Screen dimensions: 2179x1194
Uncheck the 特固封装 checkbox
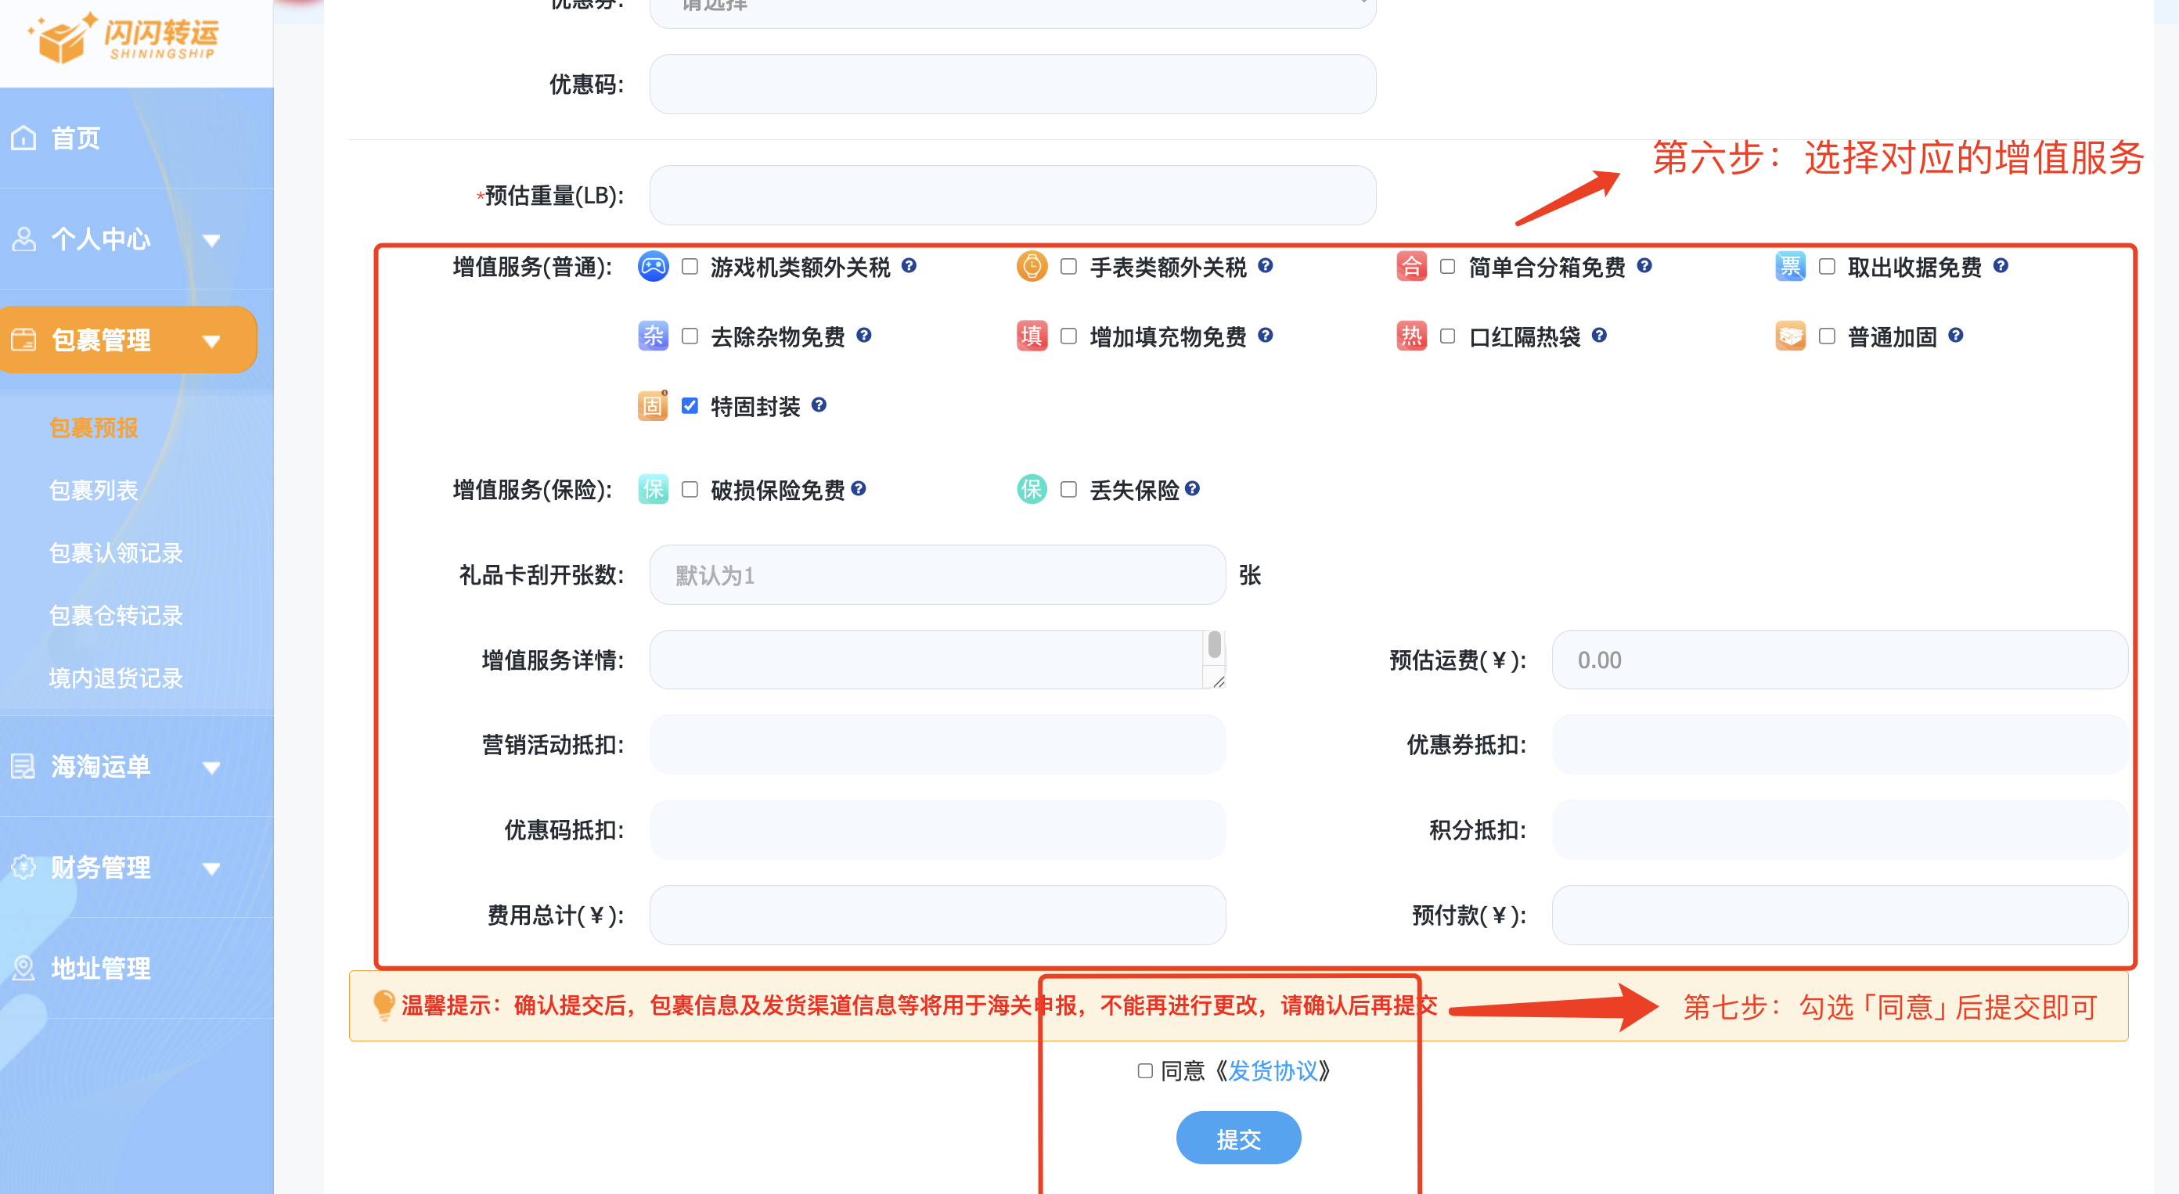(x=690, y=406)
